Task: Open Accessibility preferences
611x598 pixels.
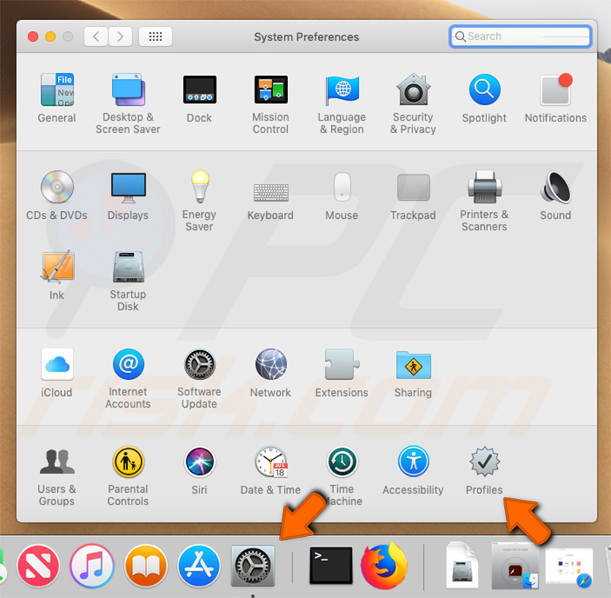Action: click(414, 462)
